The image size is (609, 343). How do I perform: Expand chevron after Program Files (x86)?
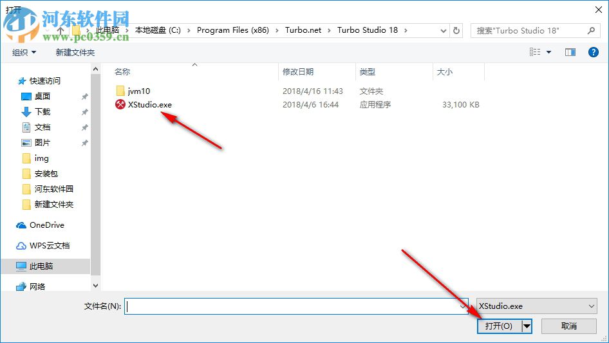click(277, 30)
